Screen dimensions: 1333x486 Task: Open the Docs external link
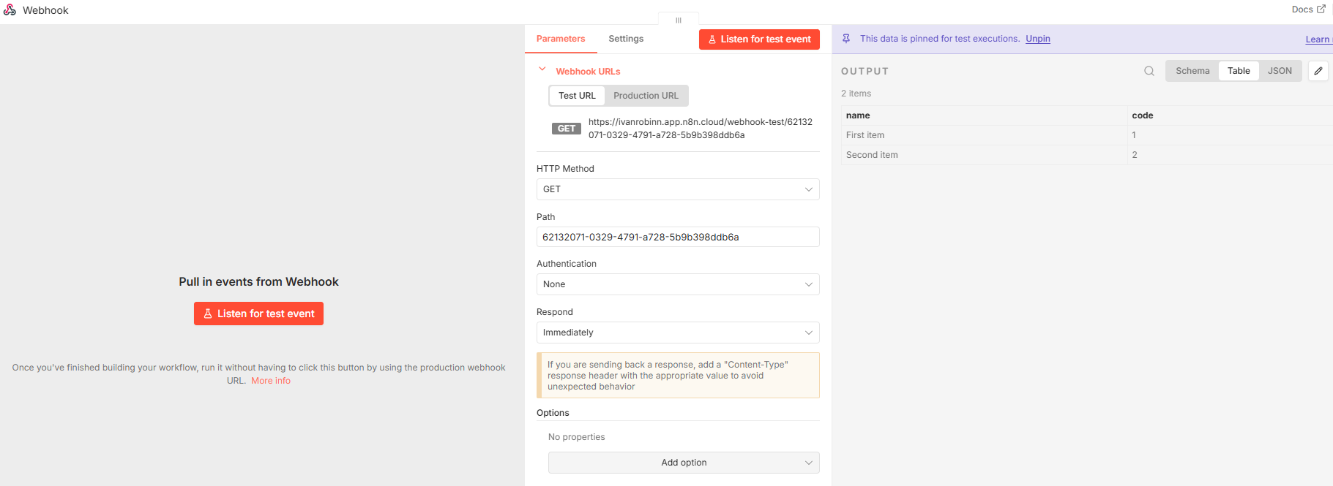coord(1308,10)
